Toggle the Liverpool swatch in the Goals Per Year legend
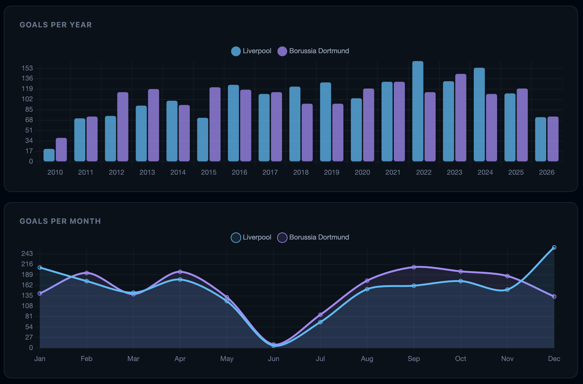 click(236, 51)
